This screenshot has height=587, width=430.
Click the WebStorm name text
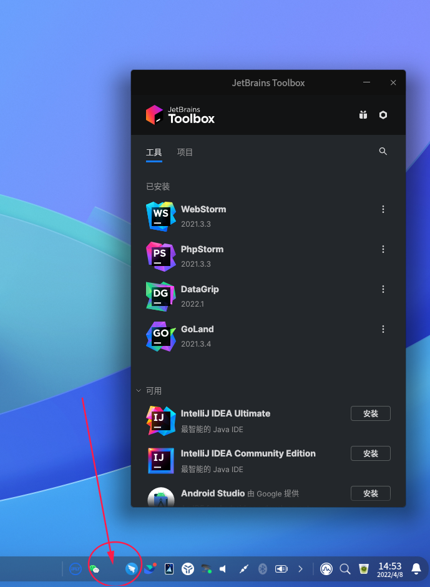click(x=203, y=209)
